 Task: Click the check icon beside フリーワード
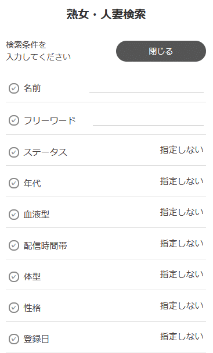tap(14, 120)
